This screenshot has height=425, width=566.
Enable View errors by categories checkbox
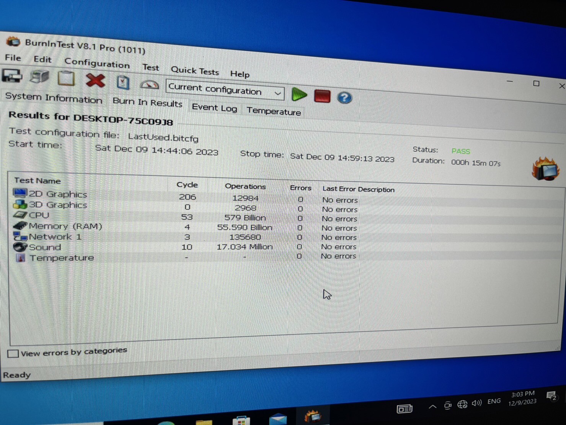13,353
